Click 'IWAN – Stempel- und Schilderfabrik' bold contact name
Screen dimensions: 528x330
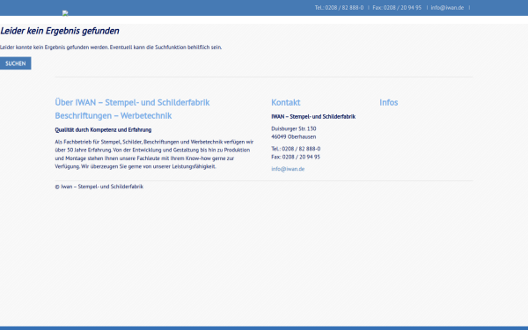[x=313, y=116]
